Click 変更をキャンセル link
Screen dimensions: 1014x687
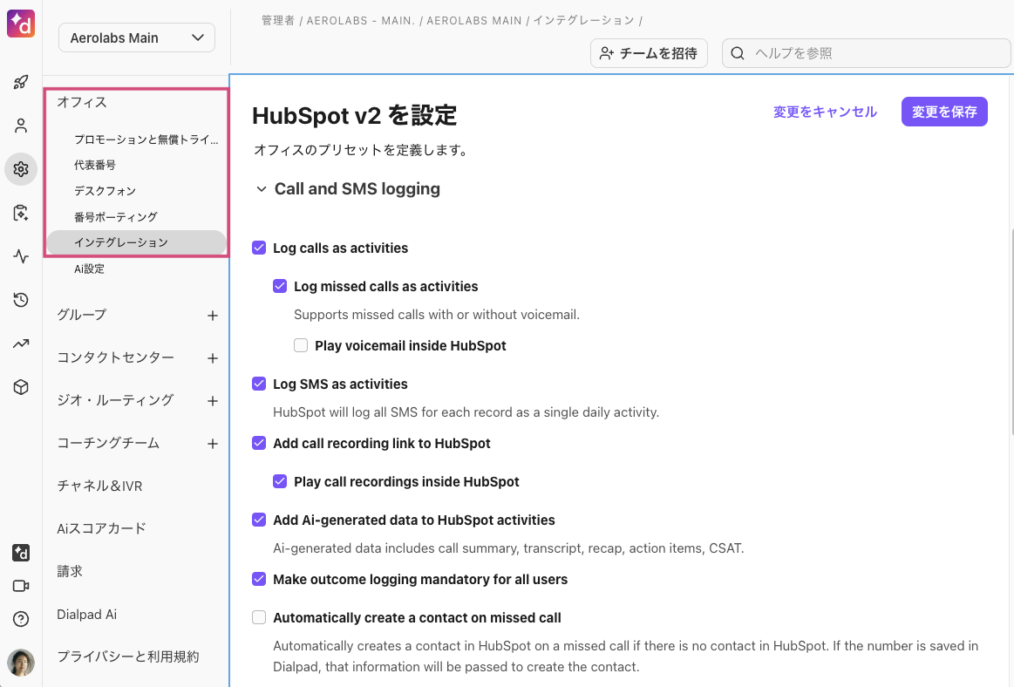[x=825, y=112]
